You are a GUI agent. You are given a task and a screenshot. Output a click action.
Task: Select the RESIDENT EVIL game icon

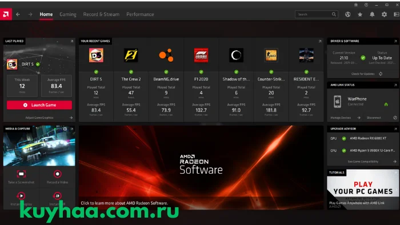pyautogui.click(x=306, y=55)
